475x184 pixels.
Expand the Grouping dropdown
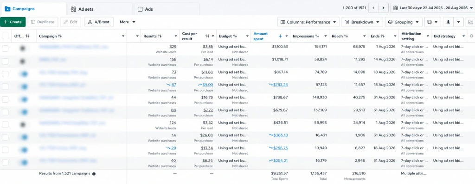click(404, 22)
